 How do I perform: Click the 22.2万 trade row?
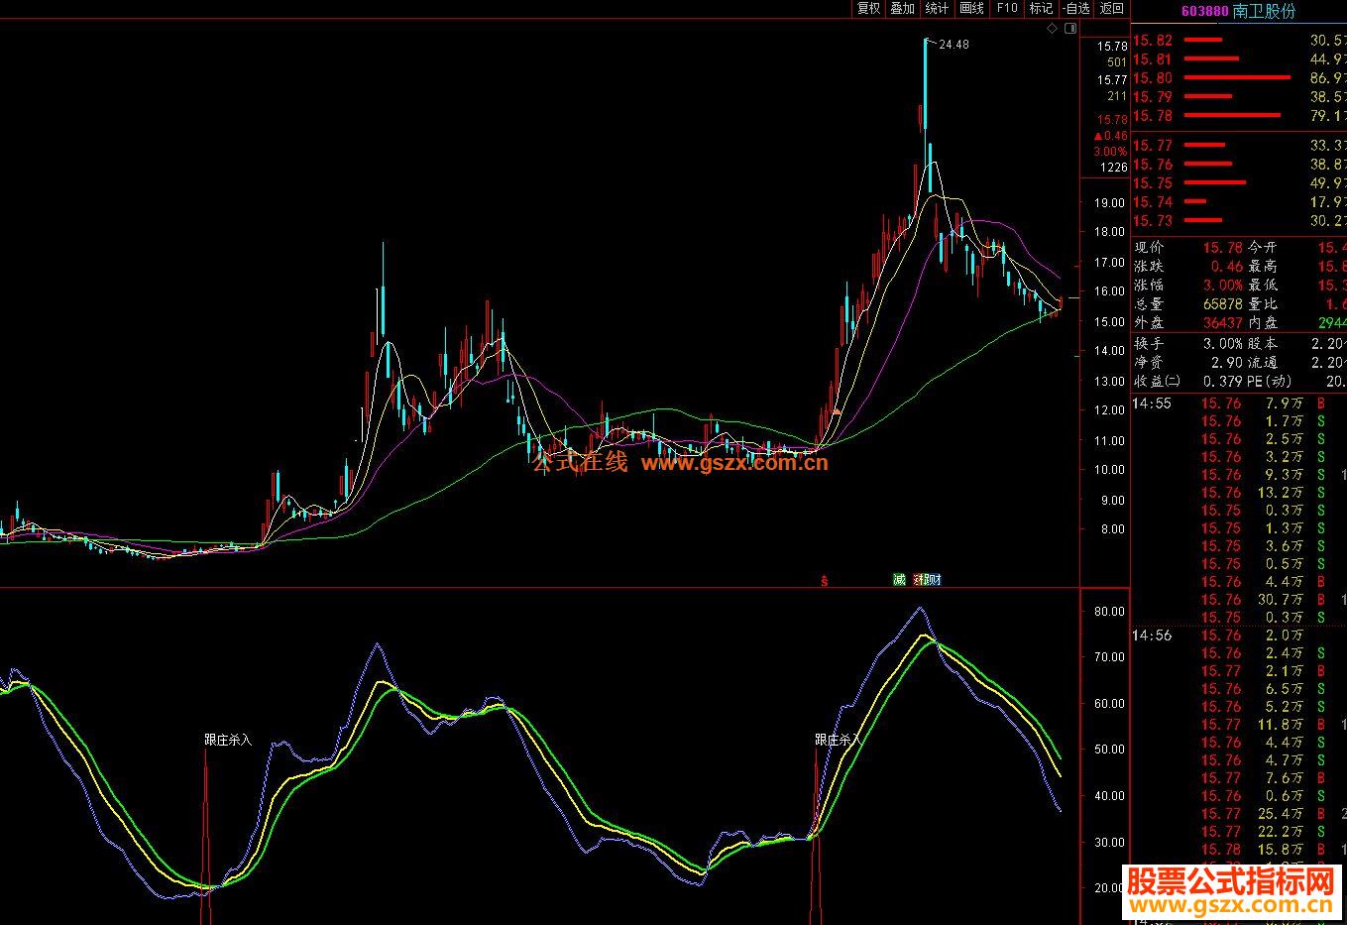(x=1239, y=832)
